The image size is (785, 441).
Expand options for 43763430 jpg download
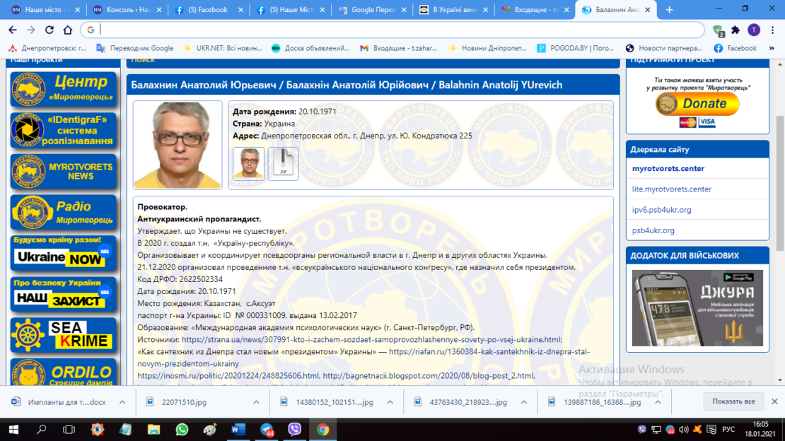click(523, 402)
